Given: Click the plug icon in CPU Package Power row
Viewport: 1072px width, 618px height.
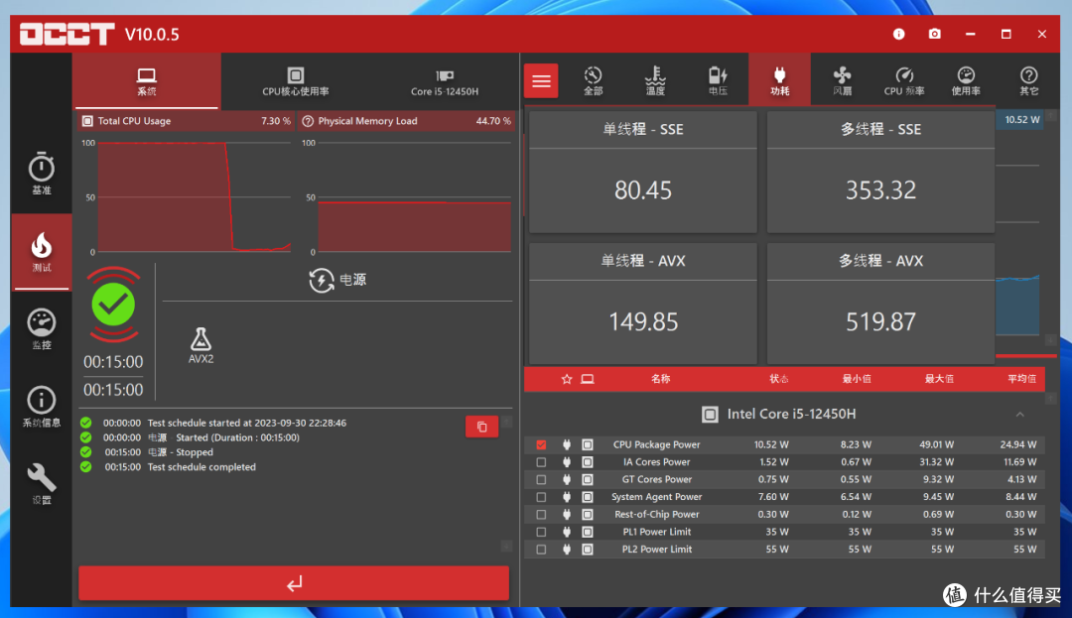Looking at the screenshot, I should 567,444.
